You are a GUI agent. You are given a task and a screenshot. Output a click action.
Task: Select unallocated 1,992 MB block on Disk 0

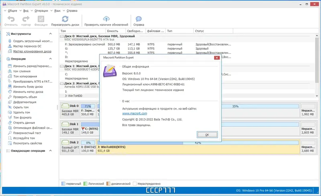tap(308, 111)
